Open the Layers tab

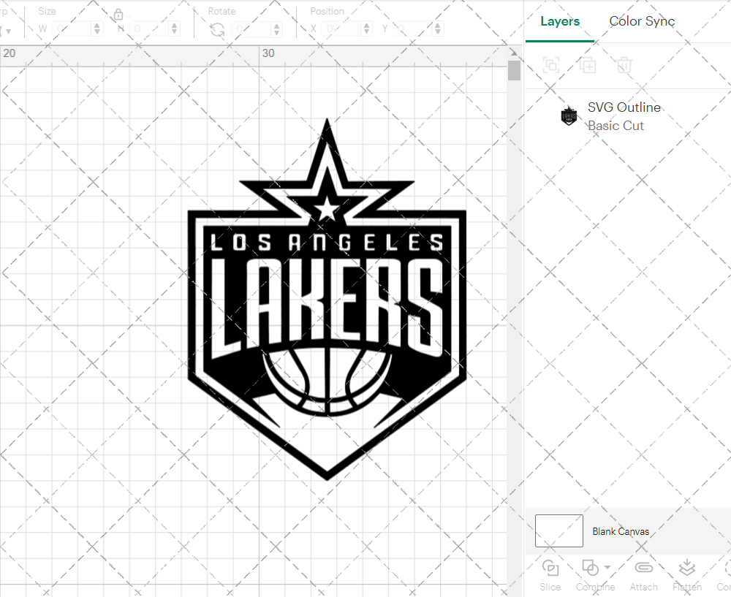tap(559, 21)
